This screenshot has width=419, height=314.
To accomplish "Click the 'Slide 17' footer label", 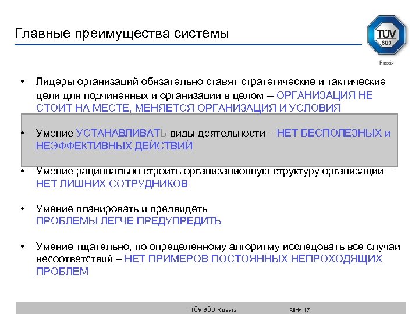I will coord(299,310).
